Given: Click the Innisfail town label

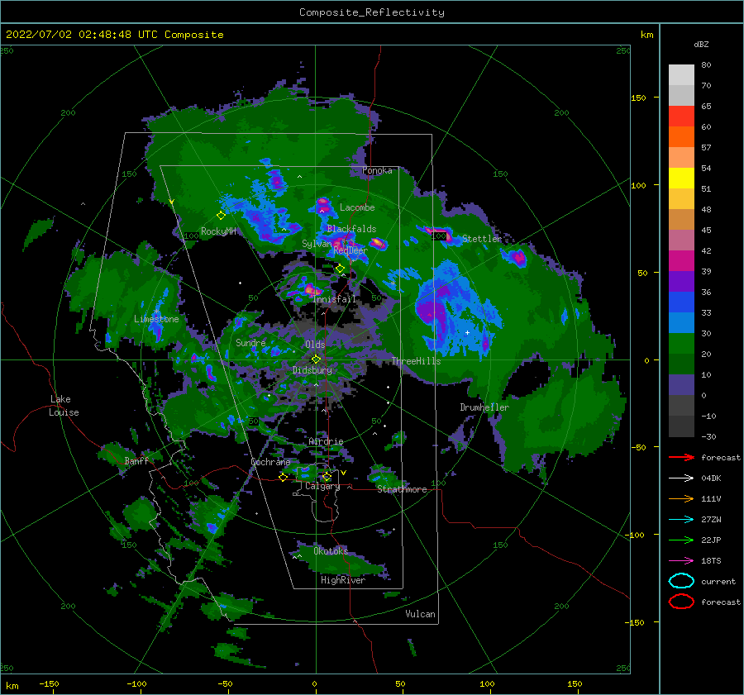Looking at the screenshot, I should click(x=334, y=299).
